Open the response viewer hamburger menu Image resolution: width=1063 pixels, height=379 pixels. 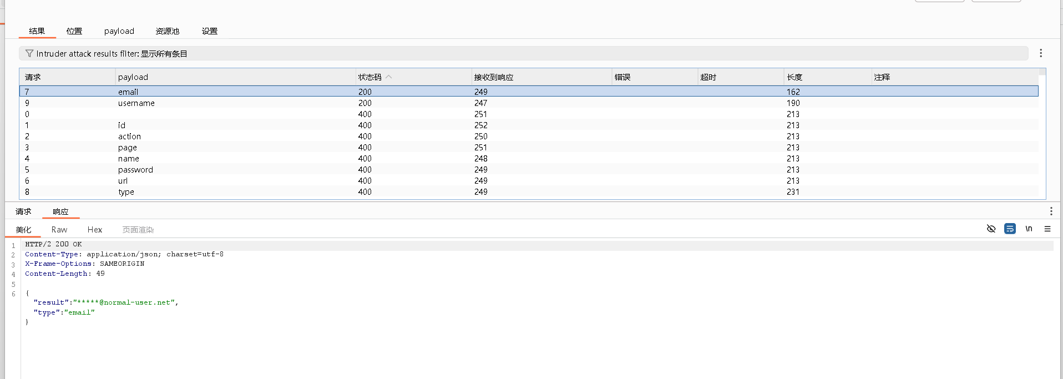(x=1047, y=229)
